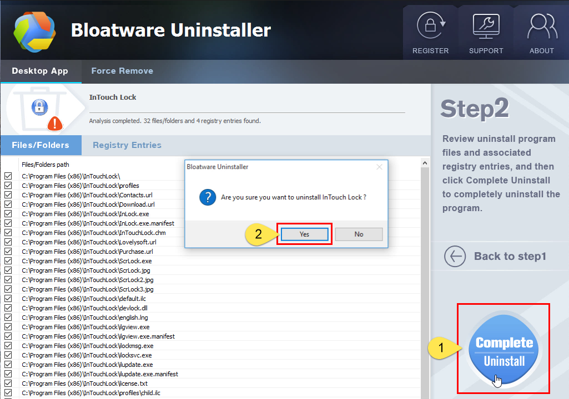The width and height of the screenshot is (569, 399).
Task: Toggle the Download.url checkbox
Action: 8,204
